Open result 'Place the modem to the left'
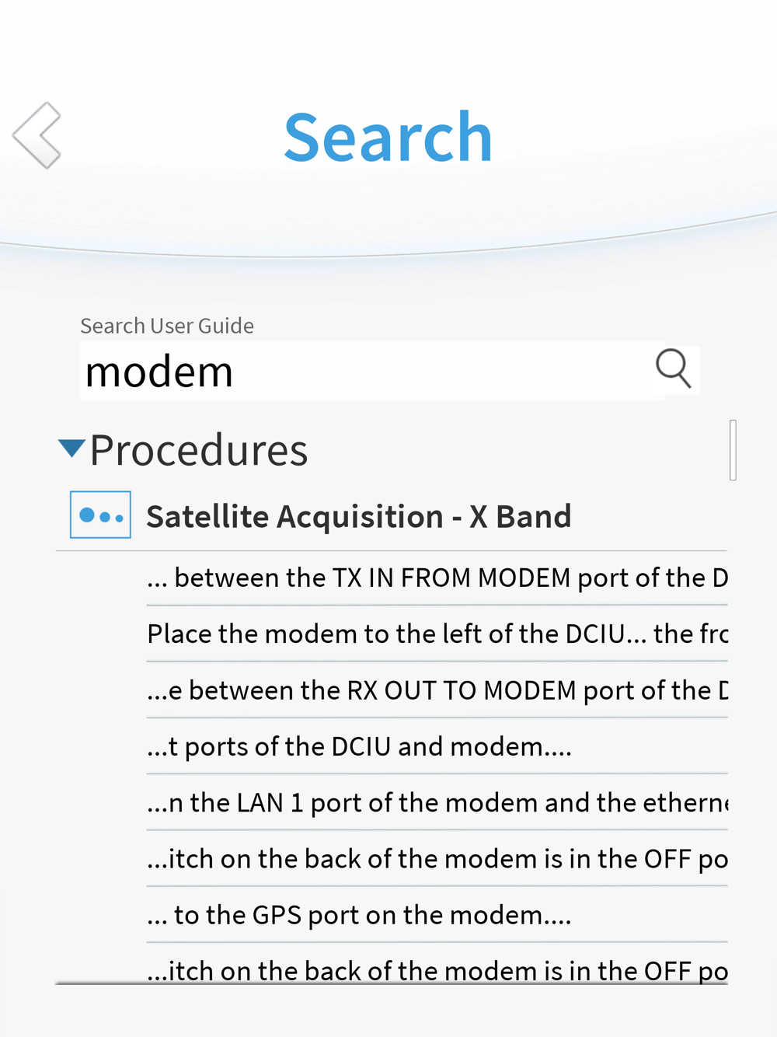 [437, 634]
